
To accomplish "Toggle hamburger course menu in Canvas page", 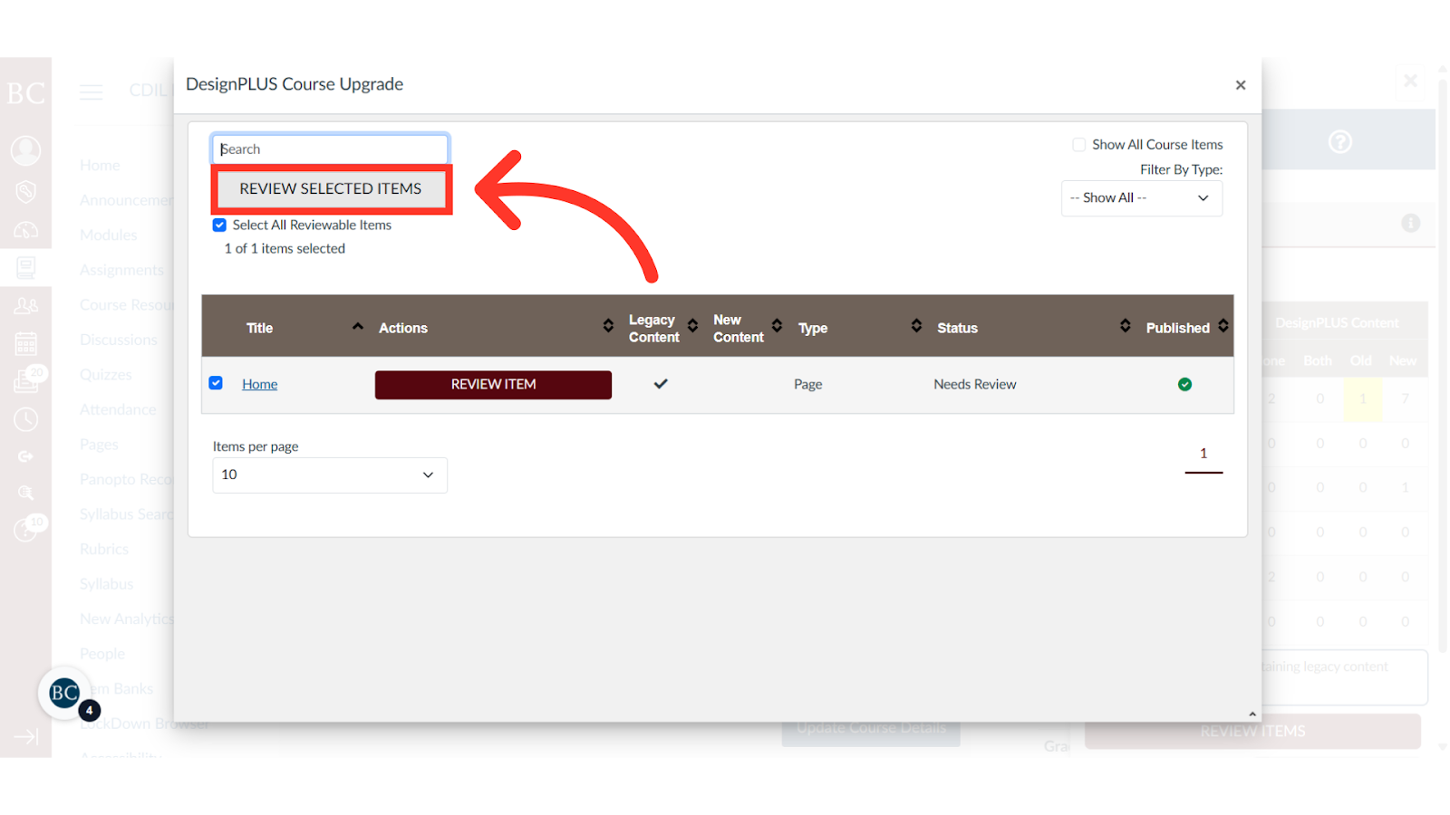I will tap(91, 92).
